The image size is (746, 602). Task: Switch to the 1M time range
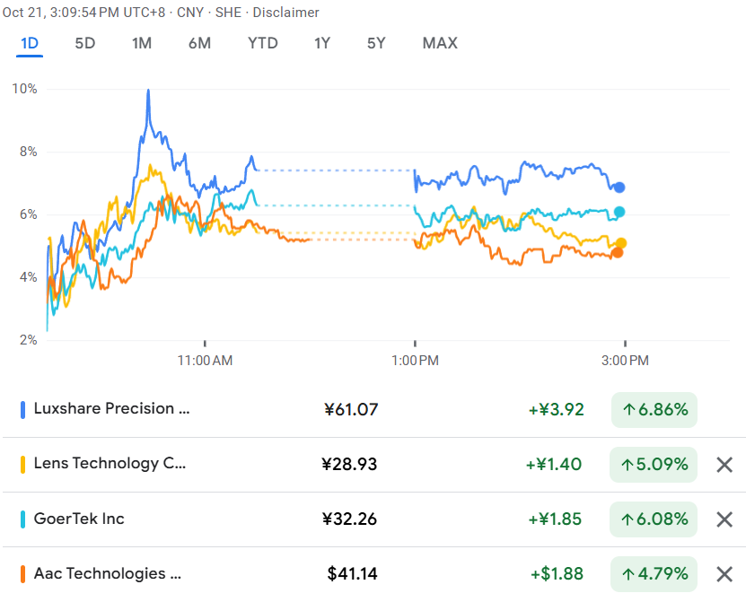coord(142,43)
